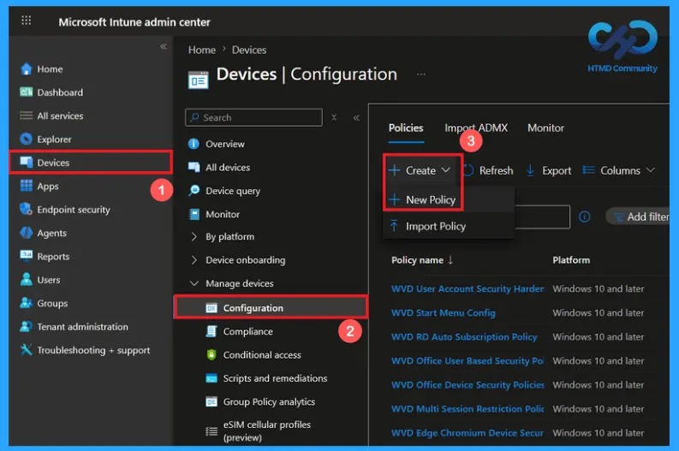Collapse the Devices submenu with double chevron

pos(356,118)
